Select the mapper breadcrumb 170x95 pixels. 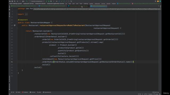[x=114, y=4]
